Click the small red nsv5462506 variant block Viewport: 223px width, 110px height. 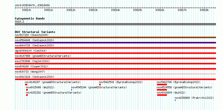click(100, 85)
